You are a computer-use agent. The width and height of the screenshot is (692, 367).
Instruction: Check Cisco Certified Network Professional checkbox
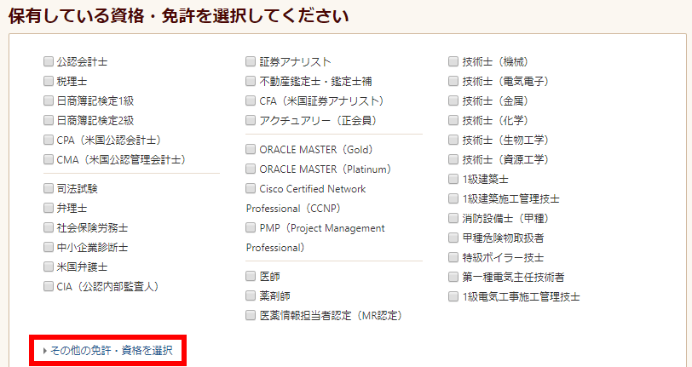tap(251, 188)
